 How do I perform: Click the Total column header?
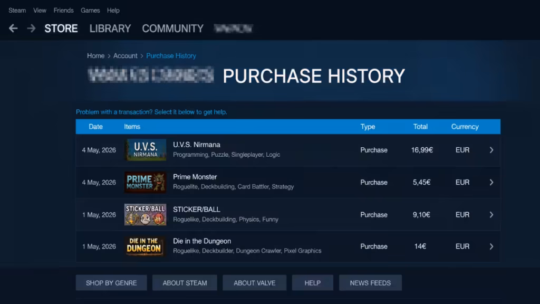coord(420,127)
